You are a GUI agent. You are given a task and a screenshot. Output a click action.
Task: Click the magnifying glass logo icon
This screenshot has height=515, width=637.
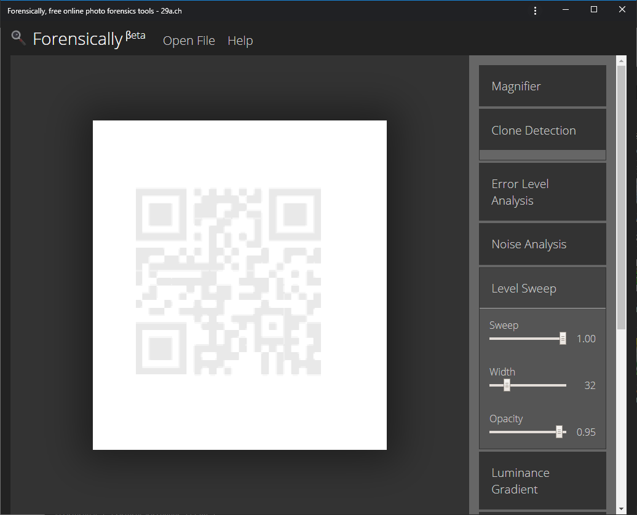(18, 37)
